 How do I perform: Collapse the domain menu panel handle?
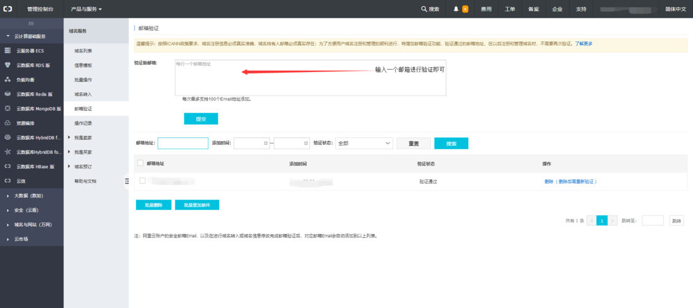click(127, 180)
